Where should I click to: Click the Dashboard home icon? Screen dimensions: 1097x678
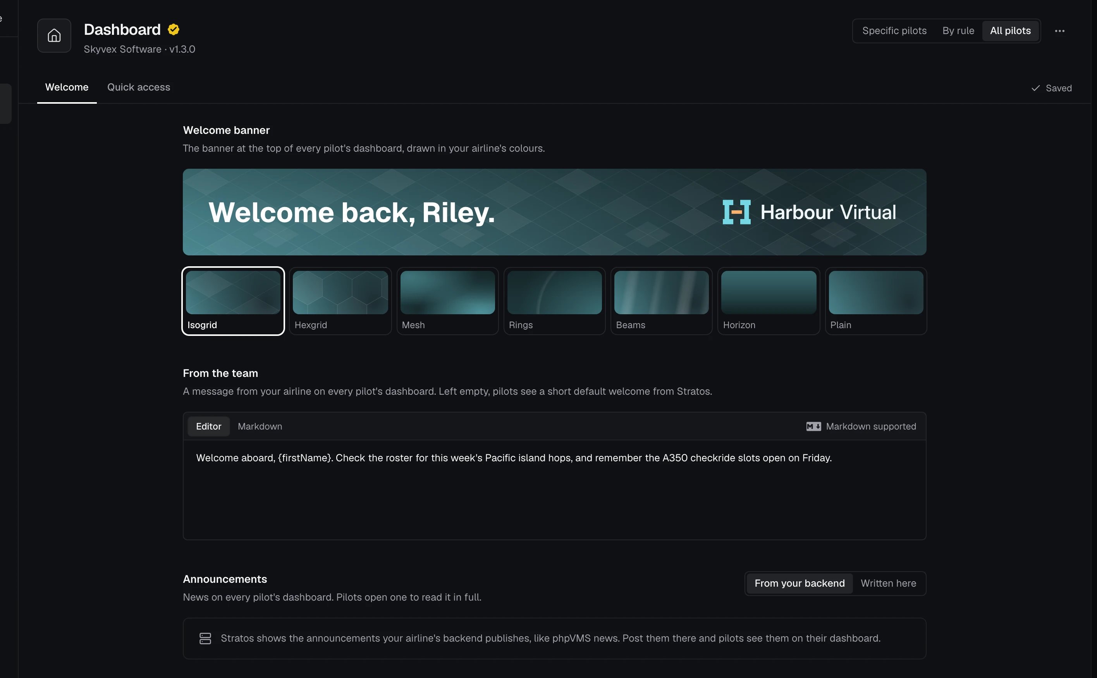click(54, 36)
